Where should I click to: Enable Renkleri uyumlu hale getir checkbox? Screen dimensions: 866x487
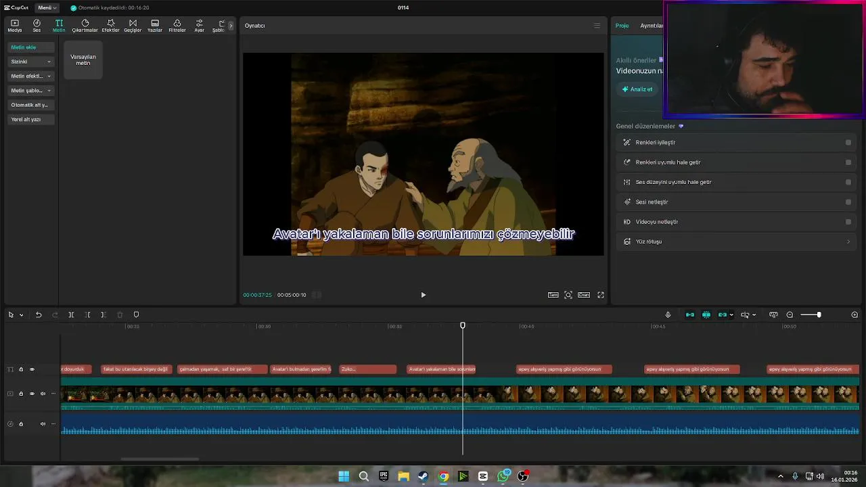848,162
